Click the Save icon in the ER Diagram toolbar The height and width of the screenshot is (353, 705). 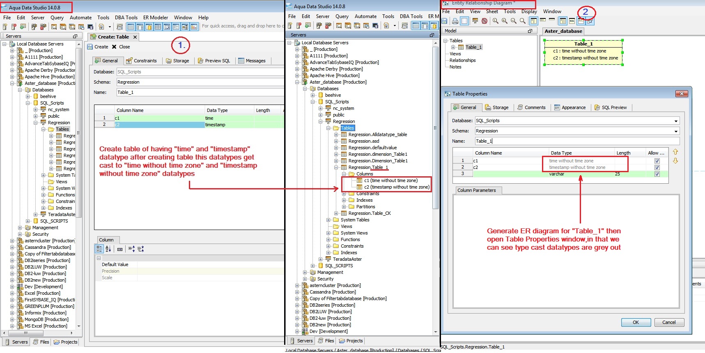click(444, 21)
